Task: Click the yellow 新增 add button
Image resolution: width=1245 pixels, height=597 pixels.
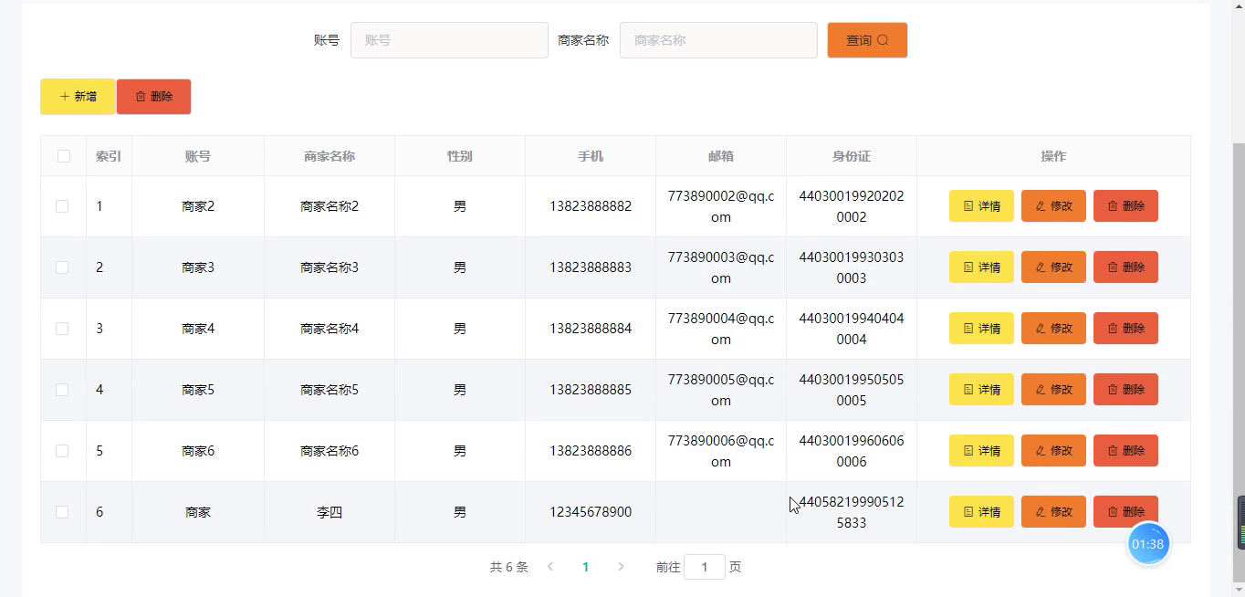Action: 78,97
